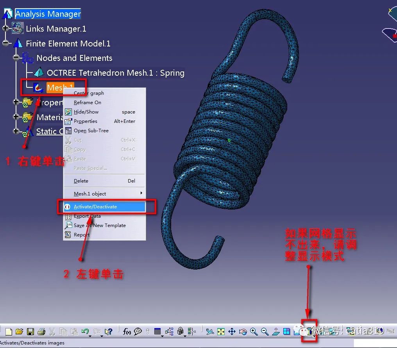Screen dimensions: 397x348
Task: Click the Zoom Out magnifier icon
Action: [265, 332]
